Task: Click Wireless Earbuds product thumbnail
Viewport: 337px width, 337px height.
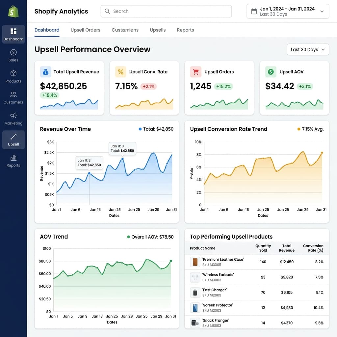Action: pyautogui.click(x=195, y=277)
